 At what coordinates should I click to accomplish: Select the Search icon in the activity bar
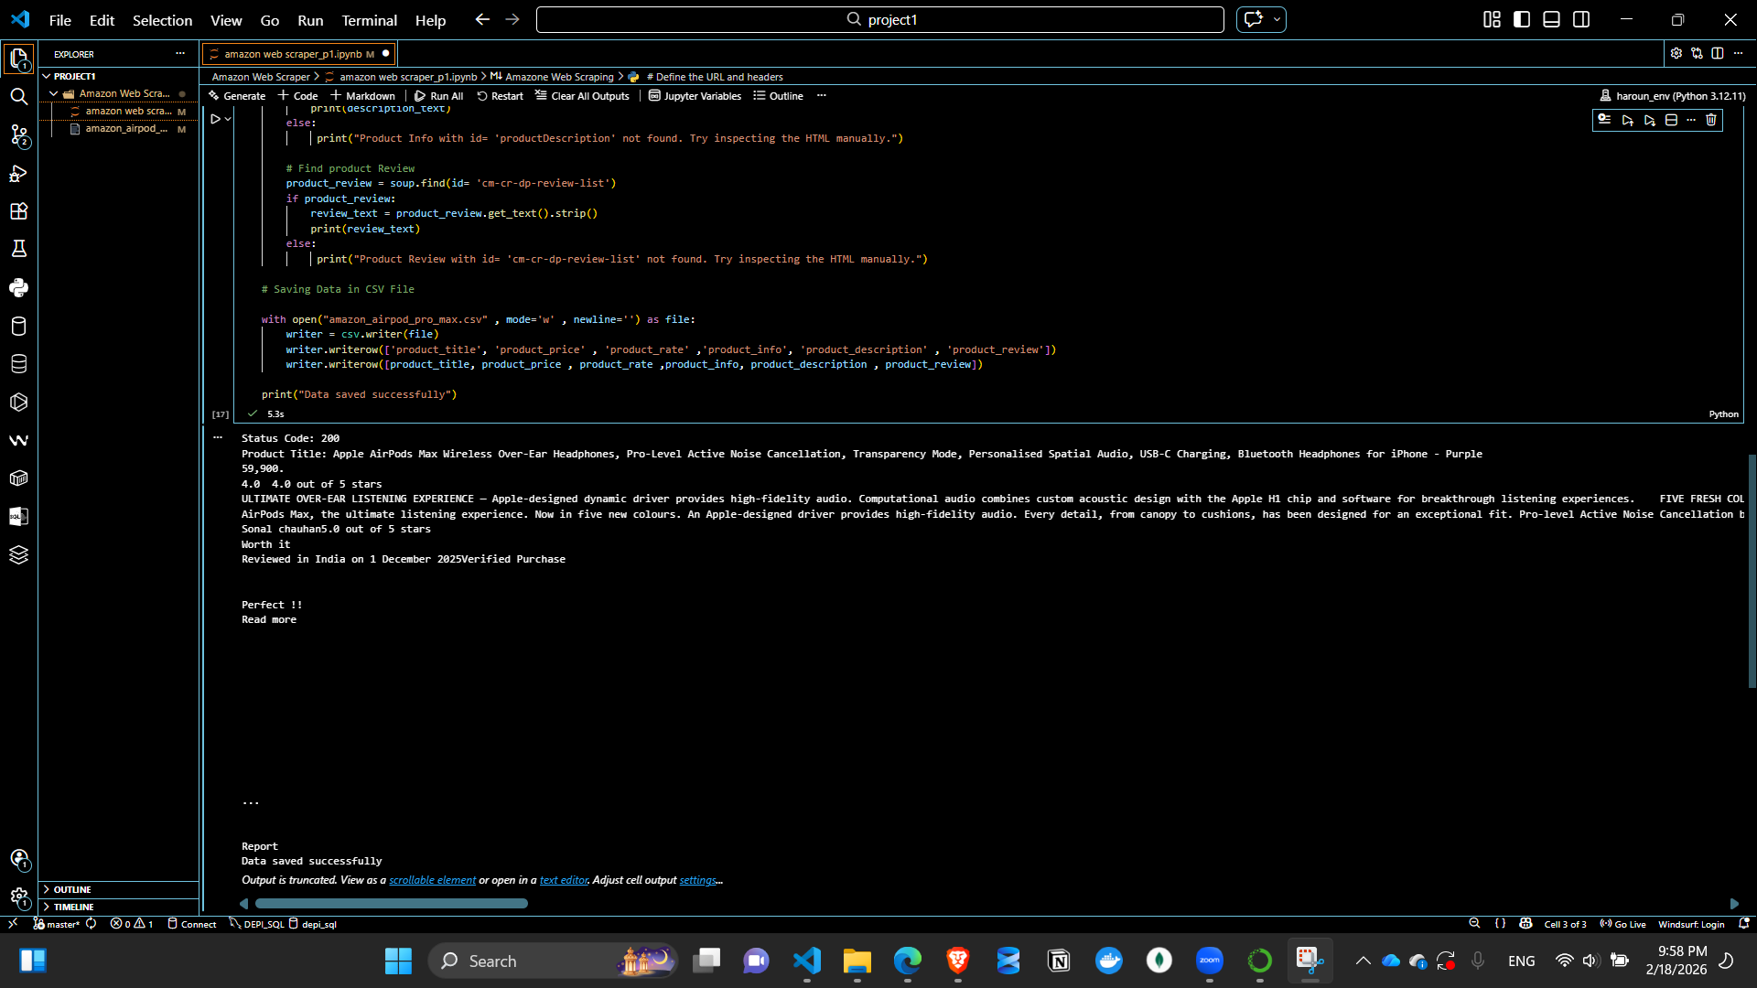click(x=18, y=95)
